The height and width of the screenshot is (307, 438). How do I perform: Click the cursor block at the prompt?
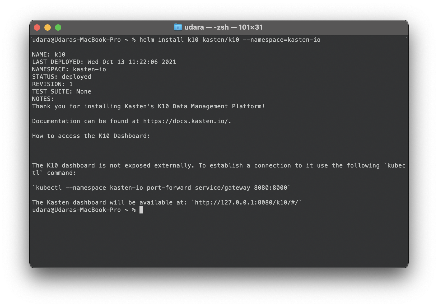[141, 210]
